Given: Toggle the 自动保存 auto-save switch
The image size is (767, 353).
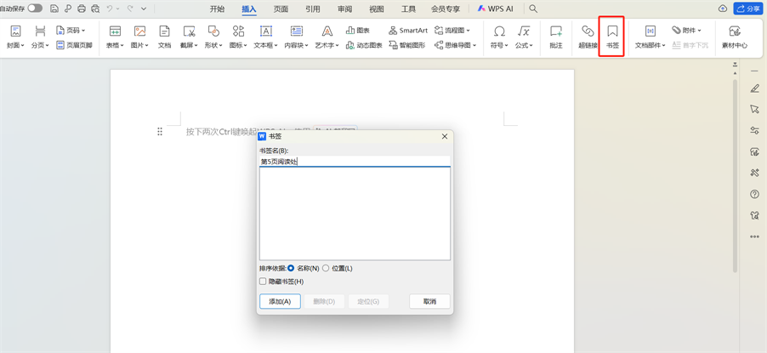Looking at the screenshot, I should click(x=35, y=9).
